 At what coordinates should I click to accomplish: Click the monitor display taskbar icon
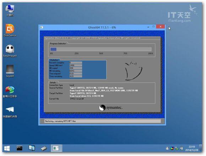[x=32, y=148]
